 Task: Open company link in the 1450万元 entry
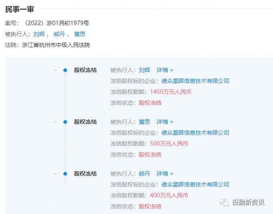(195, 81)
